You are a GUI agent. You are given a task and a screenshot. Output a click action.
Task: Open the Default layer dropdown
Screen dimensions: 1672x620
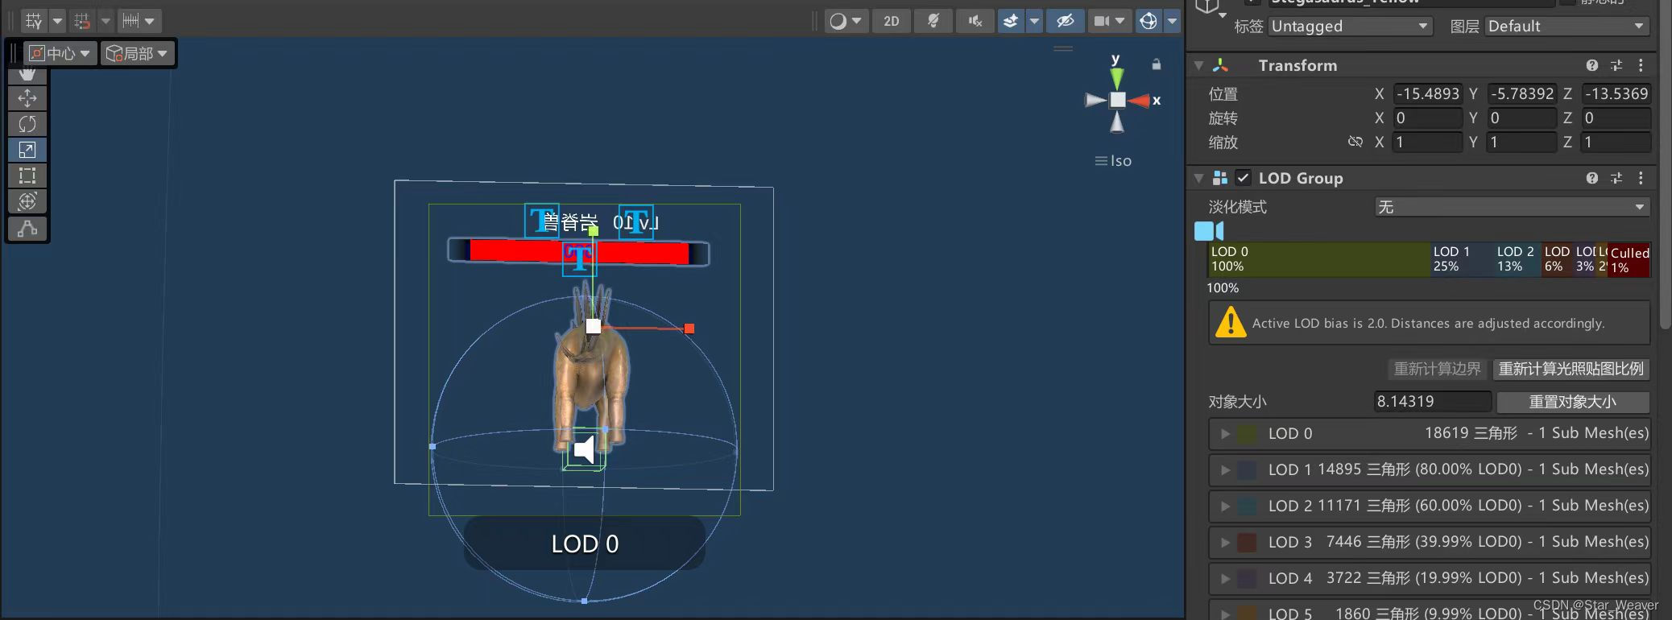1566,27
